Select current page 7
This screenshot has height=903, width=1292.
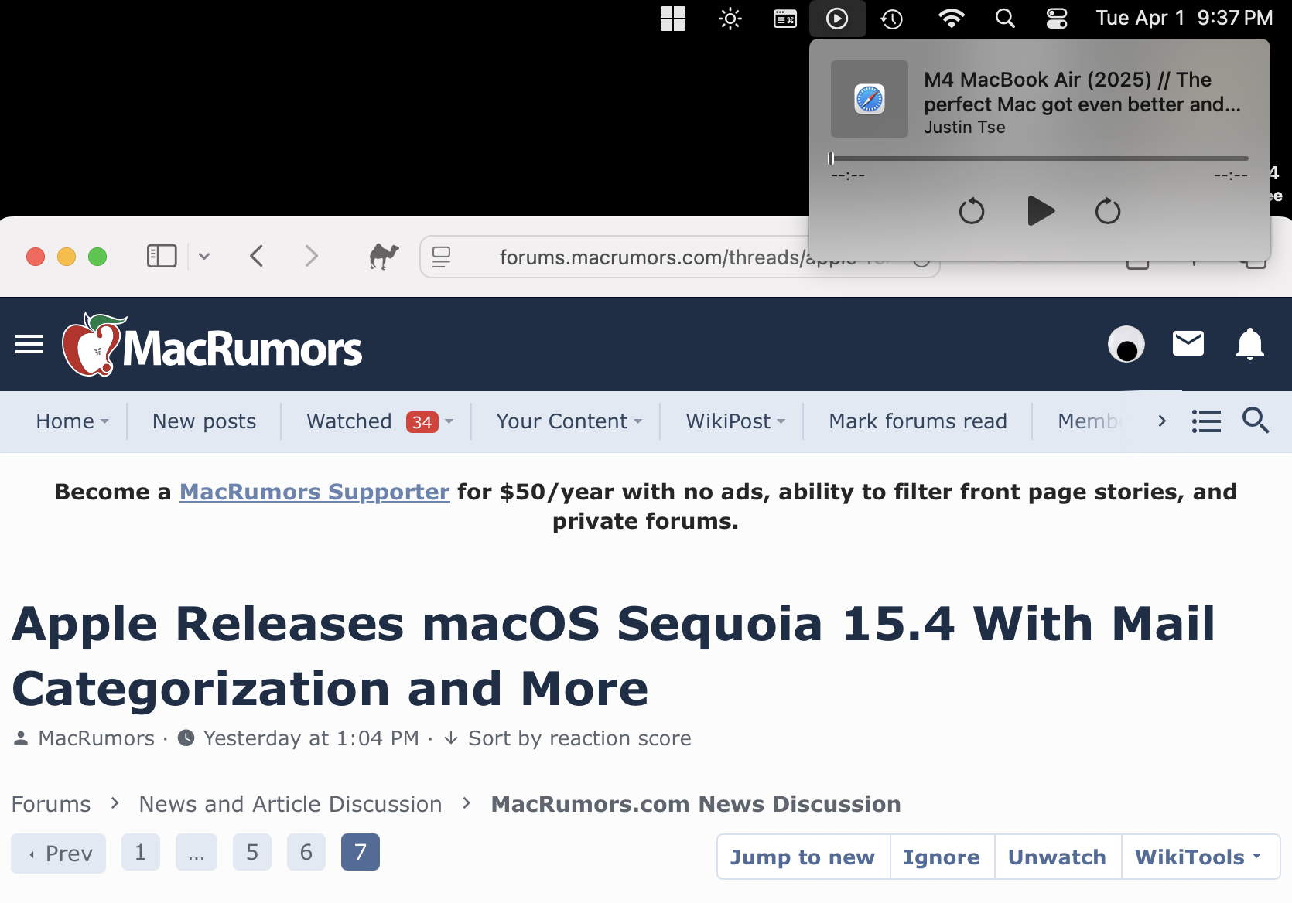click(361, 852)
